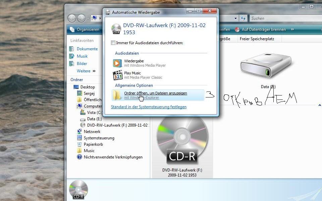This screenshot has height=201, width=322.
Task: Click the Papierkorb recycle bin icon
Action: click(x=79, y=144)
